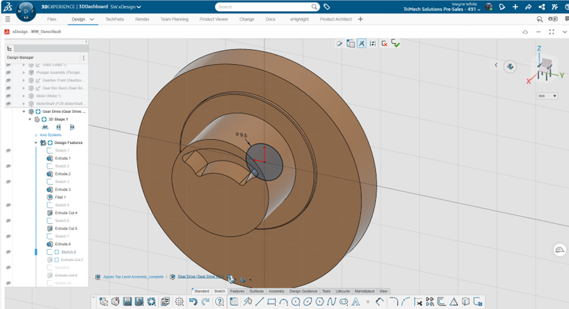This screenshot has width=569, height=309.
Task: Select Extrude Cut.4 in the feature tree
Action: 66,213
